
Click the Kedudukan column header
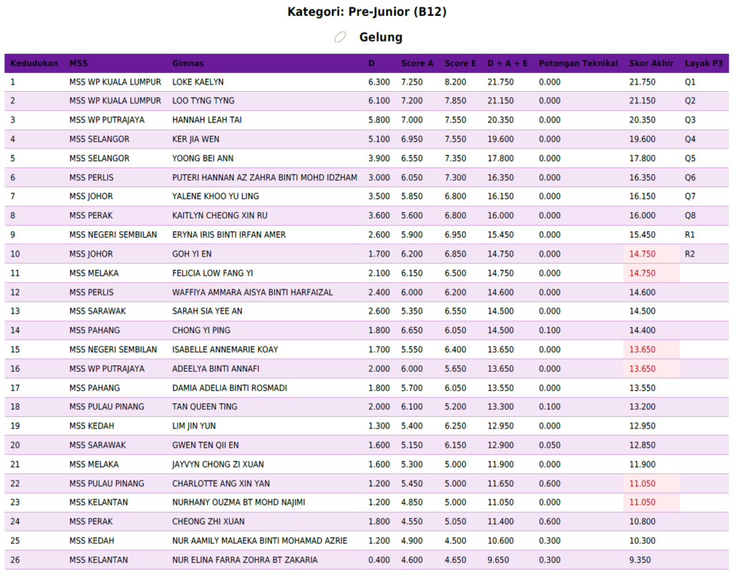(34, 63)
